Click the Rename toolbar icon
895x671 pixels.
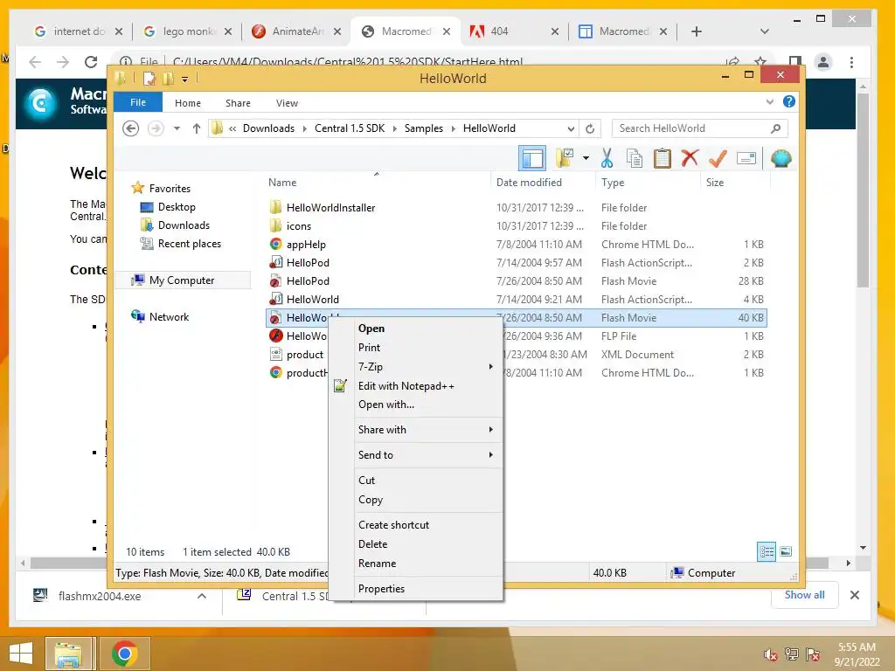[x=746, y=158]
